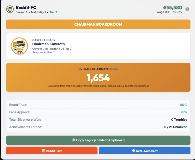
Task: Click the Reddit FC club title
Action: [26, 8]
